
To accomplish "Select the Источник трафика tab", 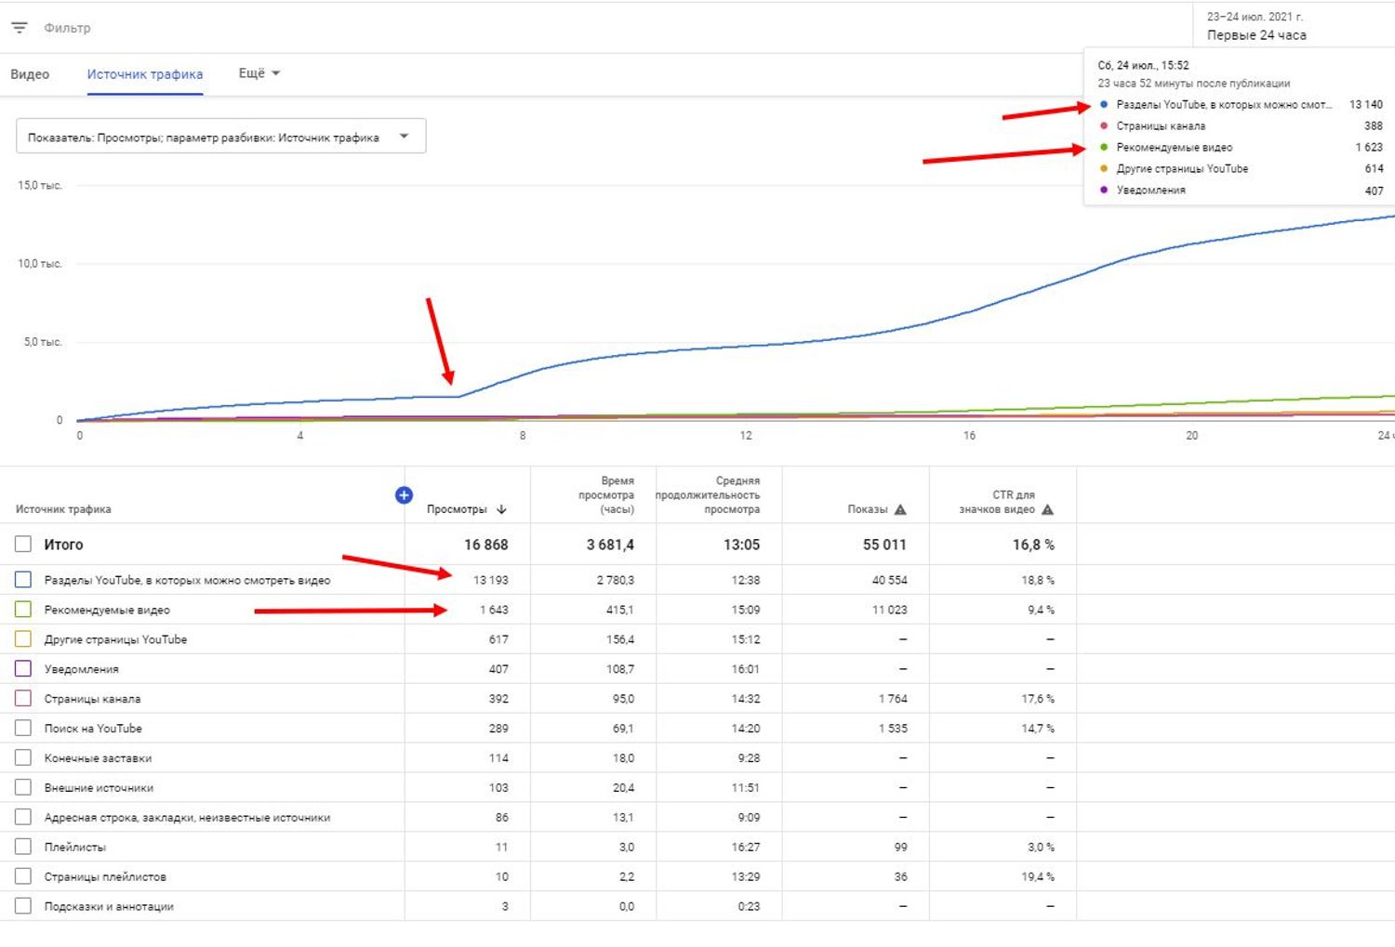I will pyautogui.click(x=145, y=74).
